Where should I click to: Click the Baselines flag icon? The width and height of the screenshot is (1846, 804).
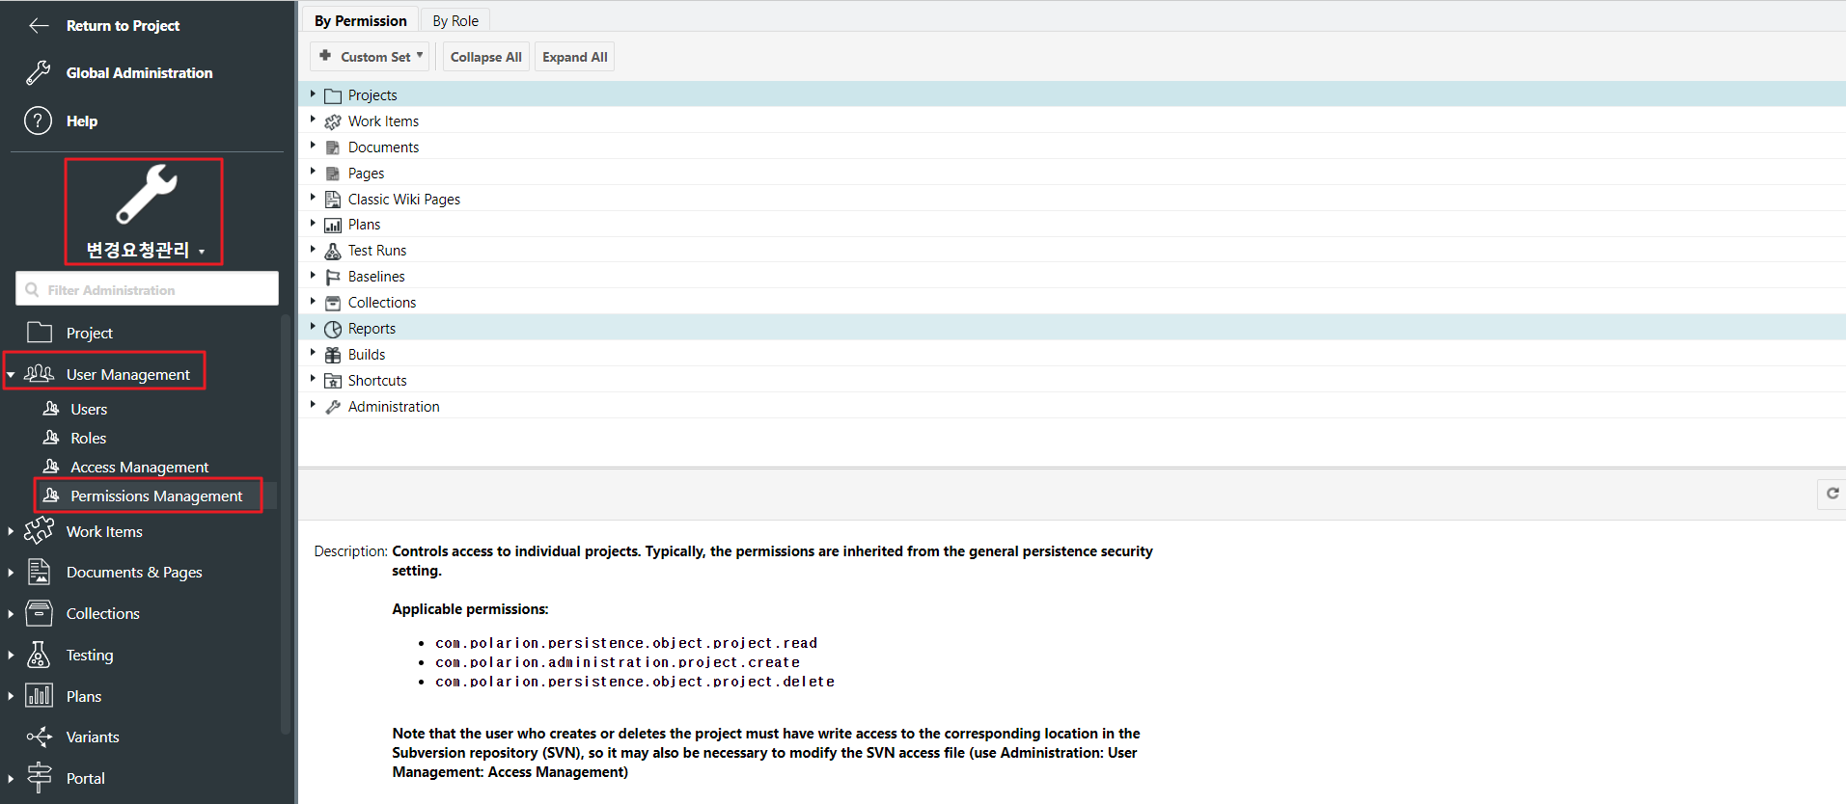tap(333, 278)
